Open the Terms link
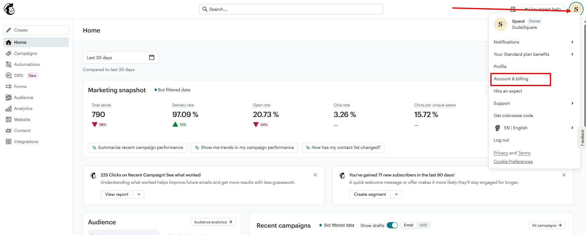The height and width of the screenshot is (235, 586). [x=524, y=153]
